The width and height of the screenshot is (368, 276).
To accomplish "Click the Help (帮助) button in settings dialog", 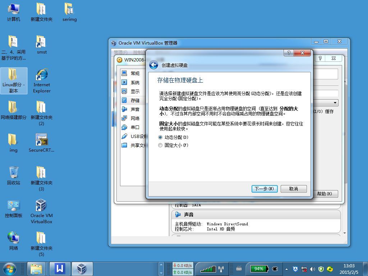I will (325, 194).
